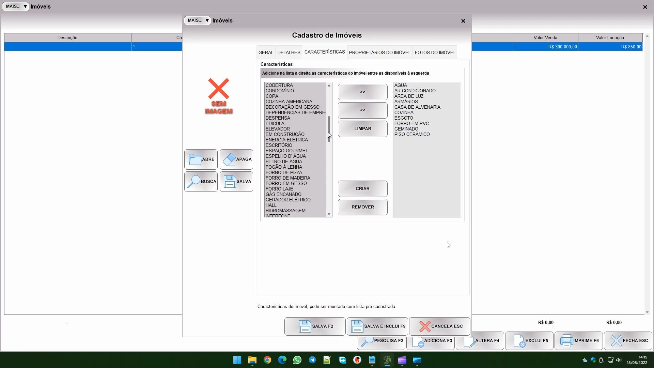Screen dimensions: 654x368
Task: Click the BUSCA magnifier icon button
Action: pos(201,182)
